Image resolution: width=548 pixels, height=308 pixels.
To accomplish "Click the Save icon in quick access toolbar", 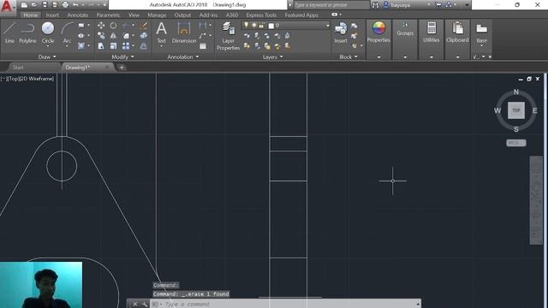I will pyautogui.click(x=45, y=5).
